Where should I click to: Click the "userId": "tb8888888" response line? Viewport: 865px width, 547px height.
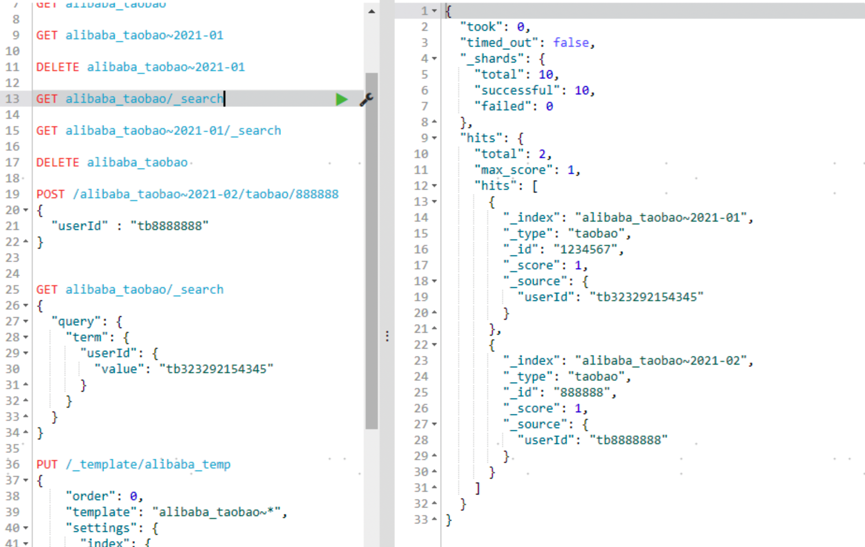coord(593,440)
